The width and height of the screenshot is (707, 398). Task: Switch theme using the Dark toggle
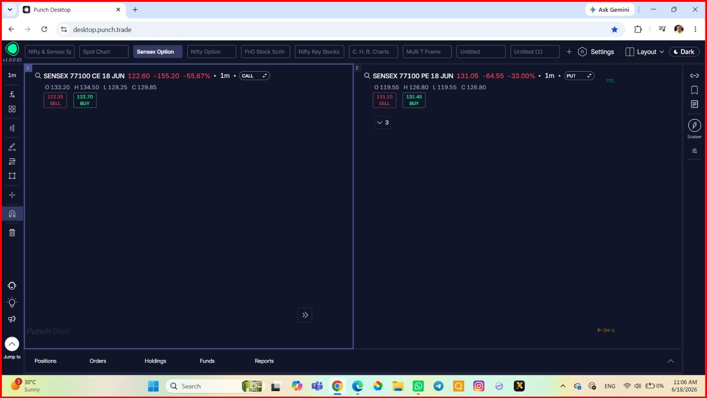click(684, 52)
